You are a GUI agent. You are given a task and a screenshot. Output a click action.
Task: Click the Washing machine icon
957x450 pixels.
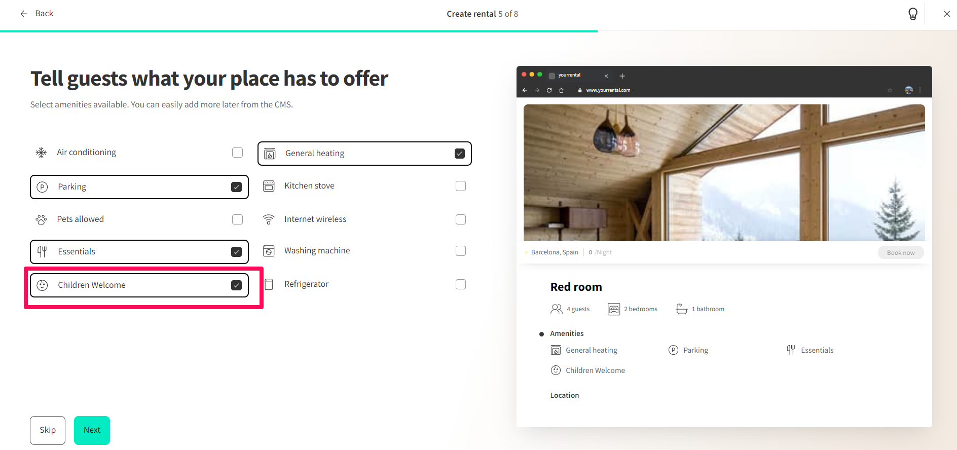coord(269,251)
